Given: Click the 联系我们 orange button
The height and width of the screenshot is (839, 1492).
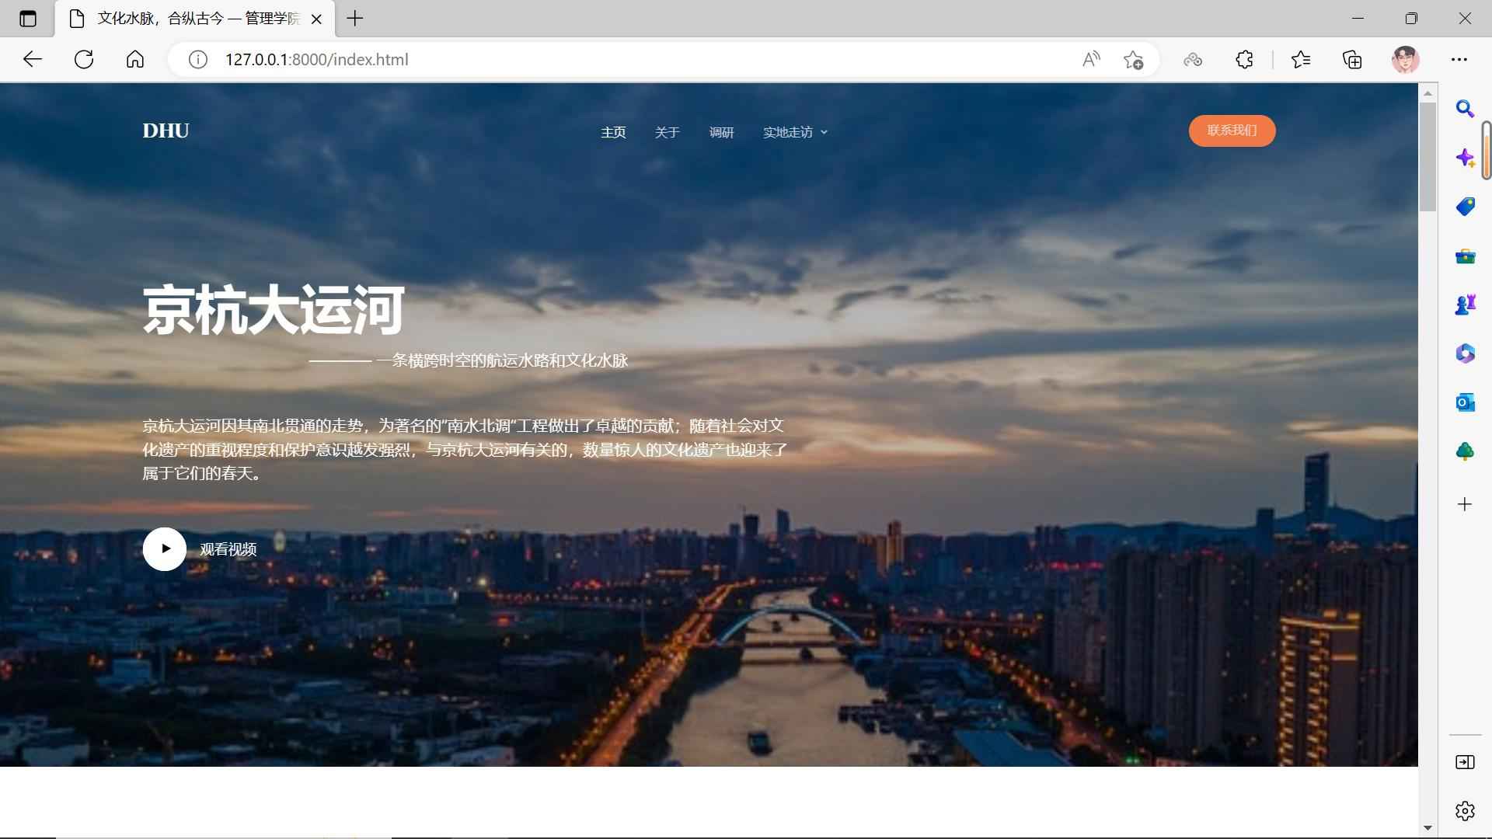Looking at the screenshot, I should click(1232, 131).
